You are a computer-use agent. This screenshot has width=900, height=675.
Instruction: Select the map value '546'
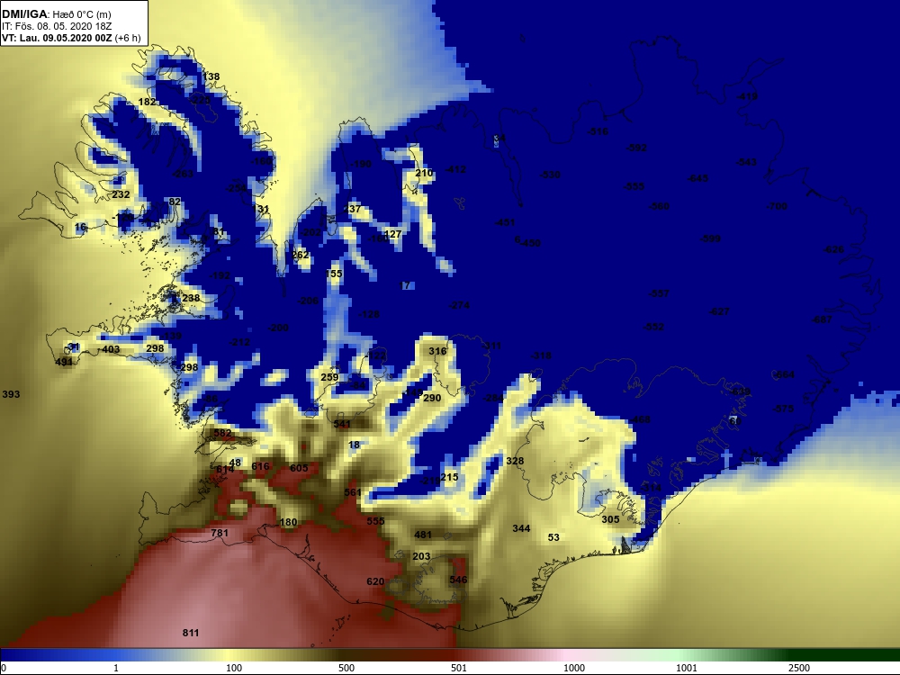(x=458, y=580)
